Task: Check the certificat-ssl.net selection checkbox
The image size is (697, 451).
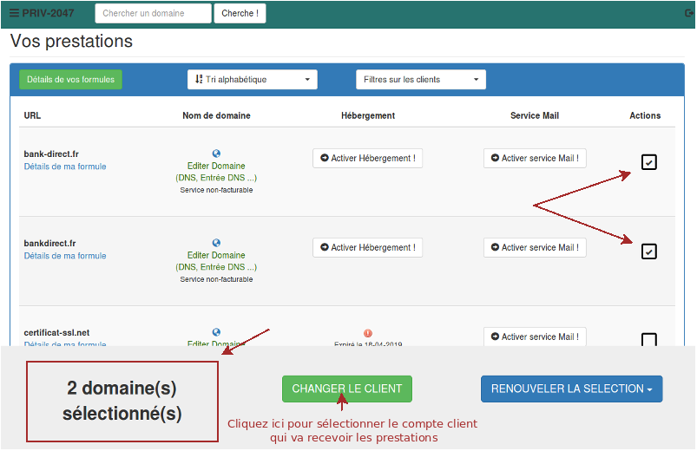Action: (x=649, y=339)
